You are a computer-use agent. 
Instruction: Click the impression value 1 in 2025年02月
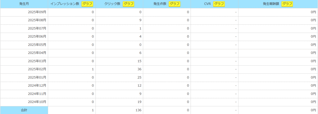click(93, 69)
